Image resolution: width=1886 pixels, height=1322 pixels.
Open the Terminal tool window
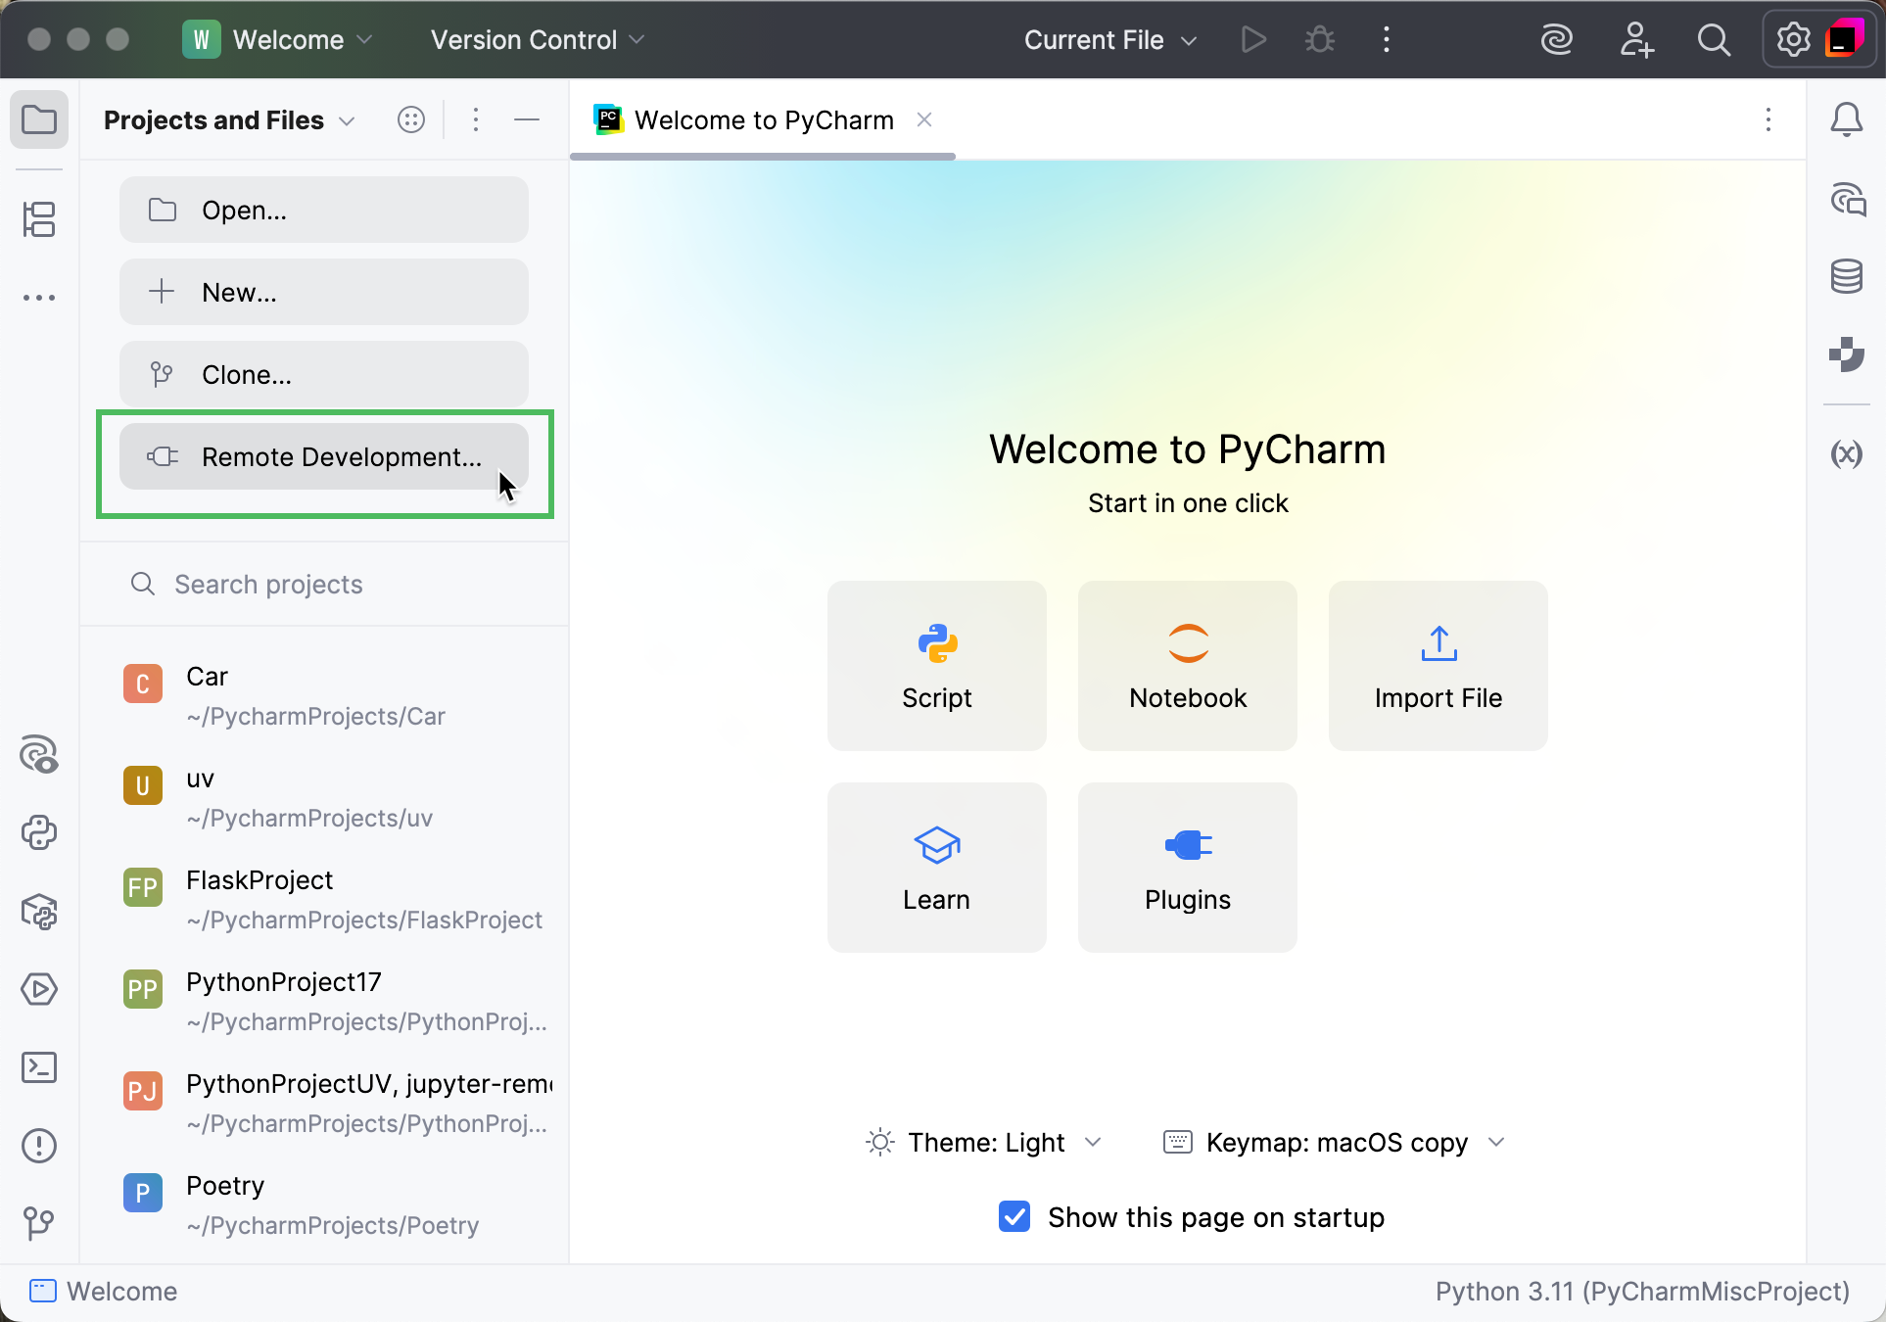pos(39,1067)
